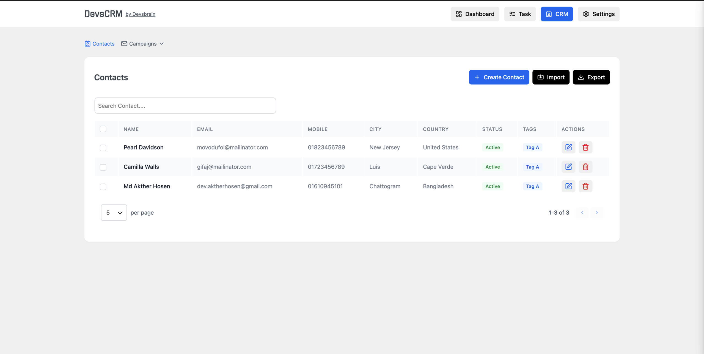Image resolution: width=704 pixels, height=354 pixels.
Task: Click the Active status of Pearl Davidson
Action: (493, 147)
